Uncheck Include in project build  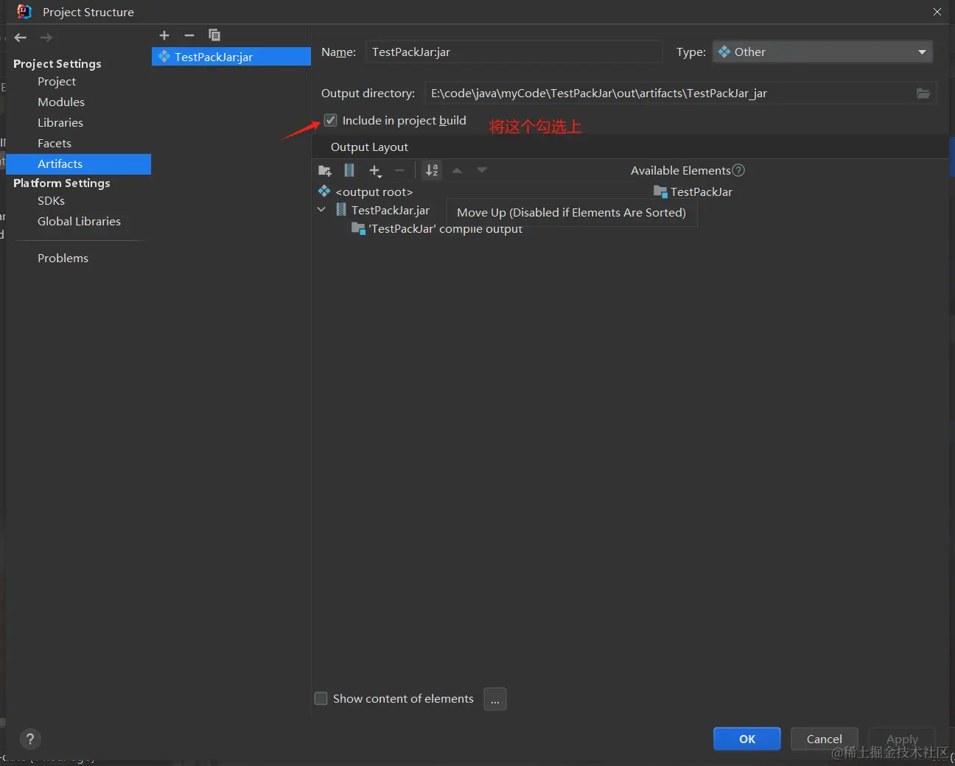tap(331, 121)
